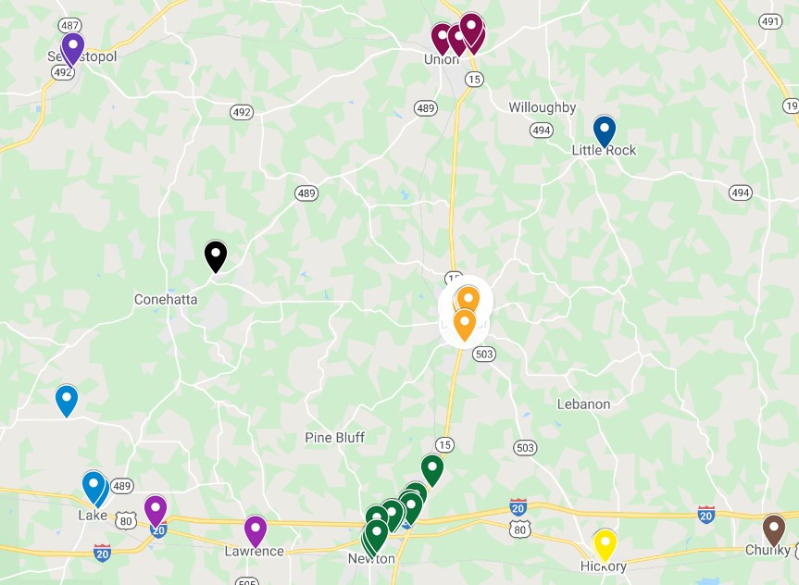Screen dimensions: 799x585
Task: Select the magenta pin above Lawrence
Action: point(256,531)
